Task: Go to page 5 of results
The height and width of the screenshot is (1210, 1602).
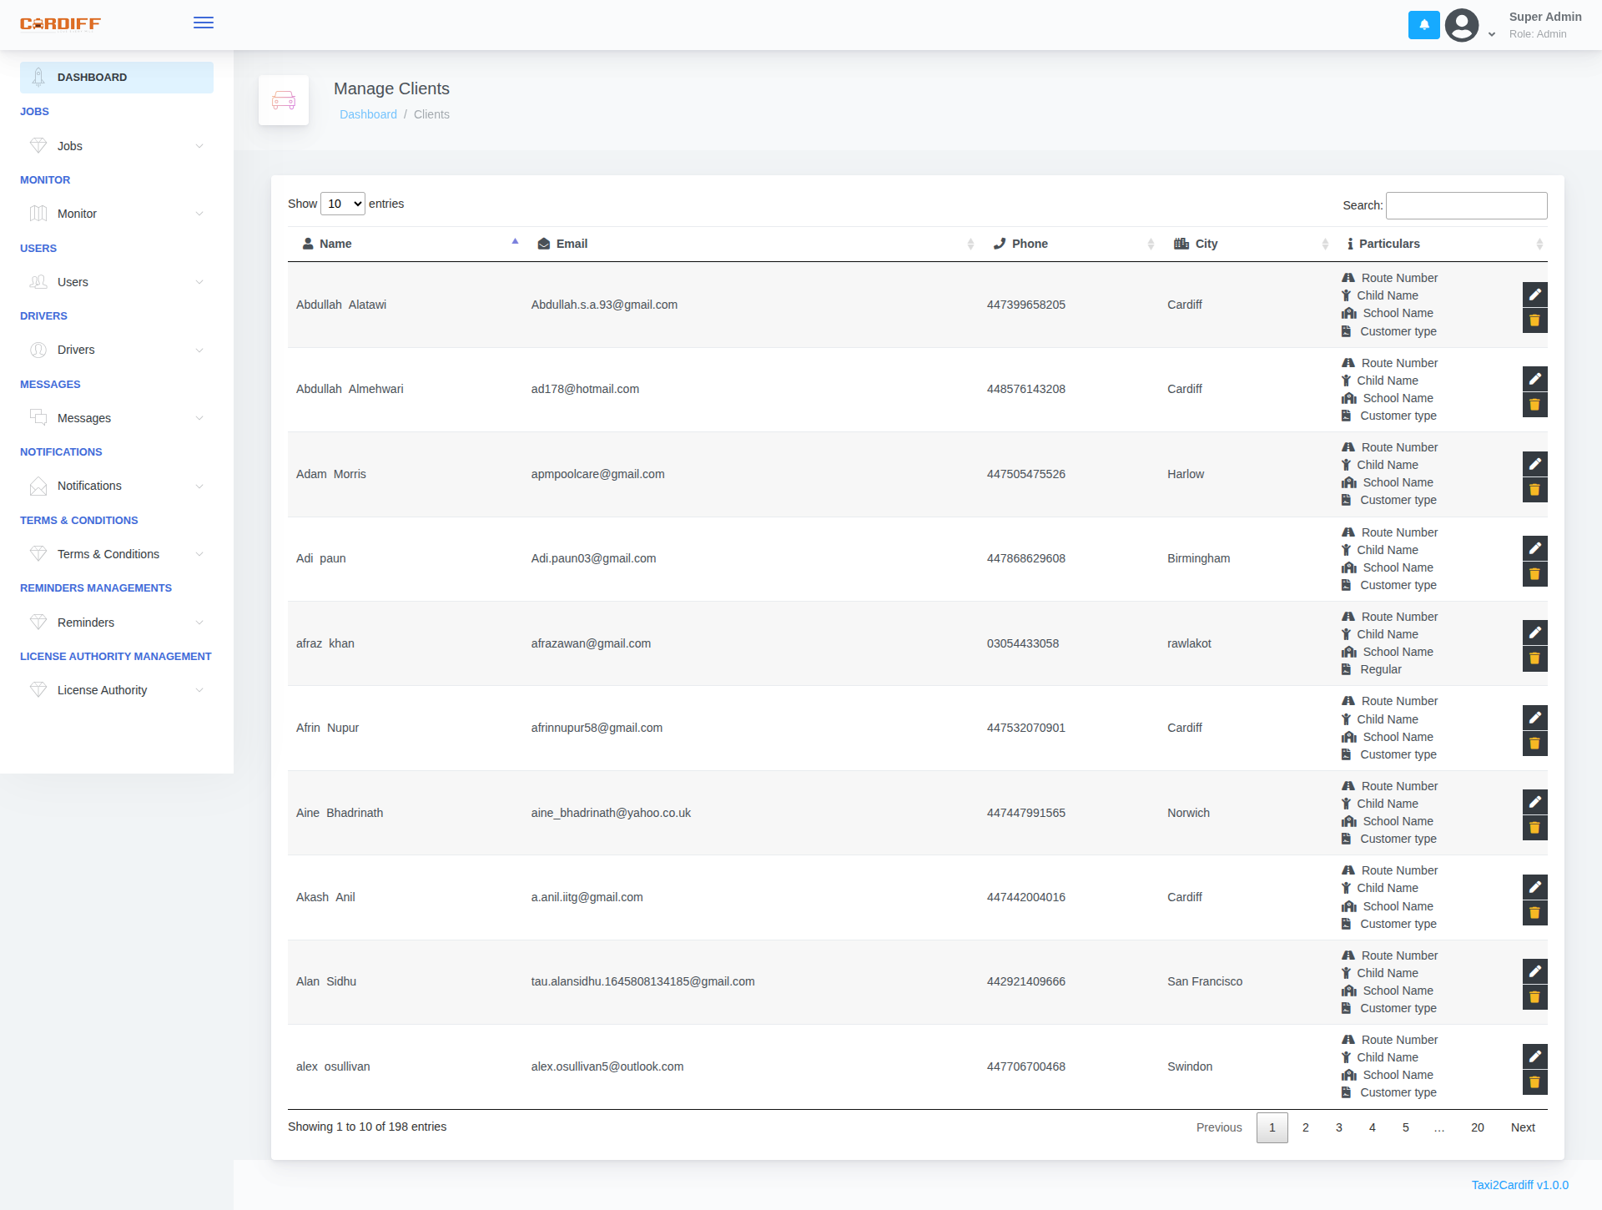Action: pyautogui.click(x=1405, y=1127)
